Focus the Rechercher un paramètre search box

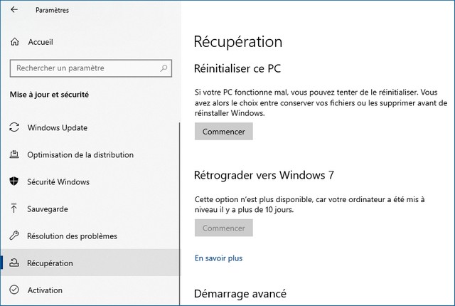(85, 68)
